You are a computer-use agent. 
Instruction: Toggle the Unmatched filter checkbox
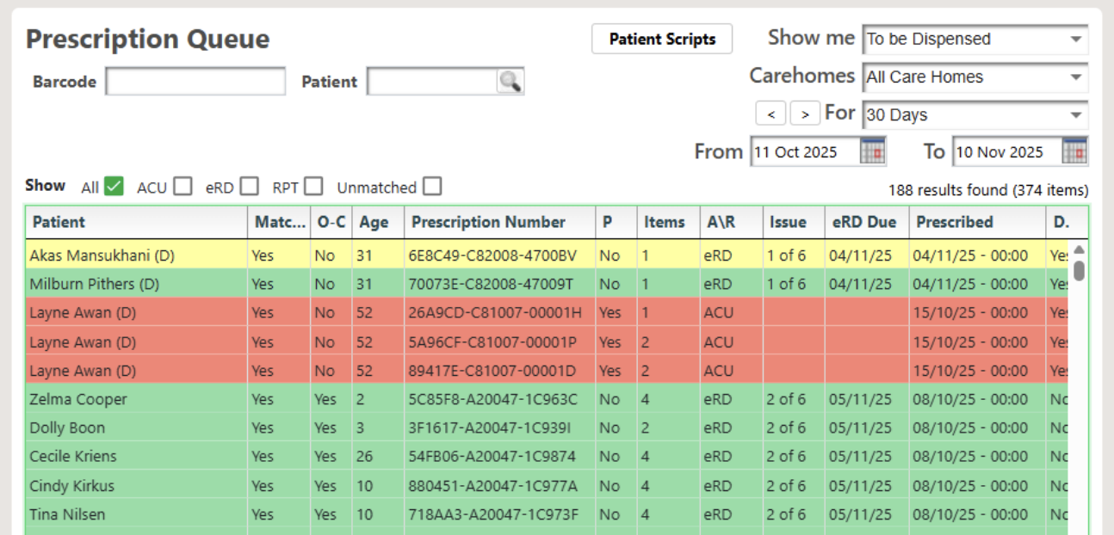[x=432, y=187]
